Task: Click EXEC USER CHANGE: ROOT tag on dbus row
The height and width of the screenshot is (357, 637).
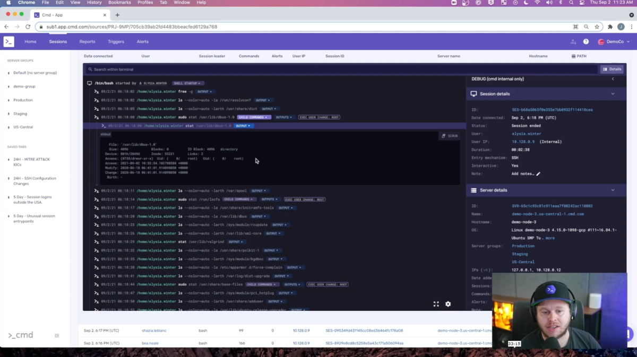Action: (319, 117)
